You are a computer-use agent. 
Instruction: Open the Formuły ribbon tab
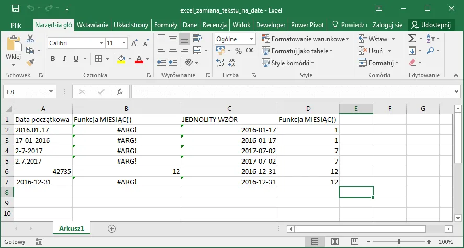[x=166, y=24]
